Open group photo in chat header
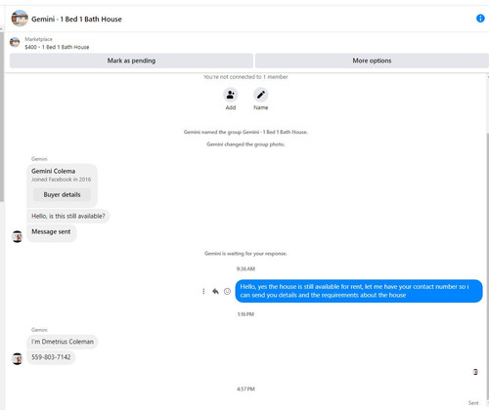The height and width of the screenshot is (410, 489). coord(20,19)
